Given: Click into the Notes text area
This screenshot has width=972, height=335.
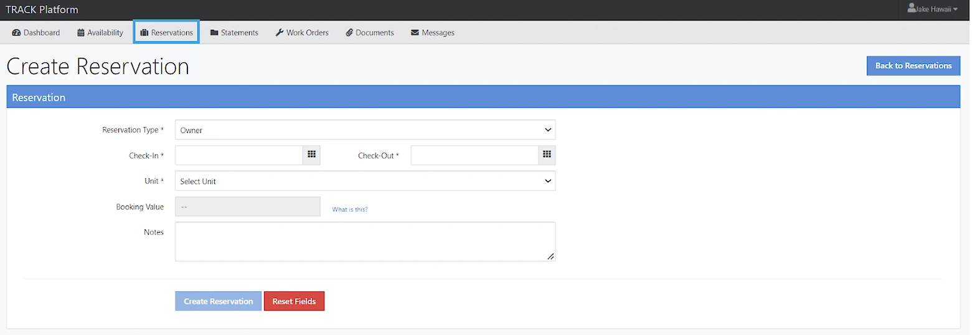Looking at the screenshot, I should [365, 241].
